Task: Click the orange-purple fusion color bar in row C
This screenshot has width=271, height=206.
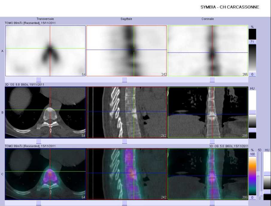Action: point(252,176)
